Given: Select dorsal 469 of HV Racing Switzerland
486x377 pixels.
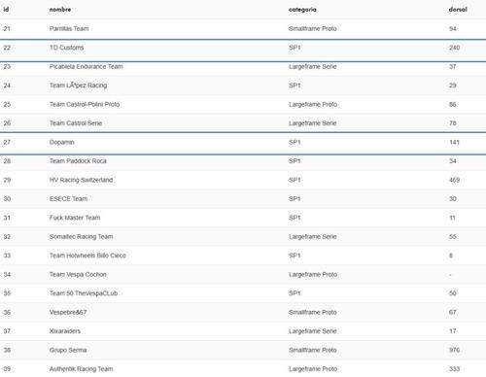Looking at the screenshot, I should (454, 180).
